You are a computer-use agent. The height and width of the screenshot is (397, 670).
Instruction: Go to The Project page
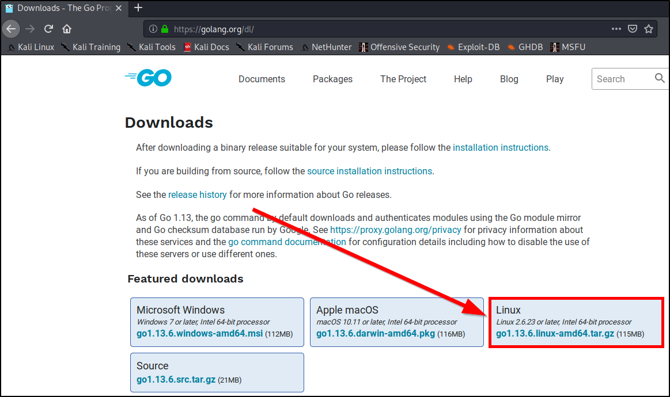403,79
